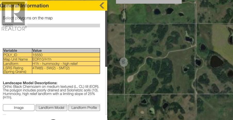Select the POLY_ID value 15550 cell
Image resolution: width=233 pixels, height=120 pixels.
pos(66,55)
